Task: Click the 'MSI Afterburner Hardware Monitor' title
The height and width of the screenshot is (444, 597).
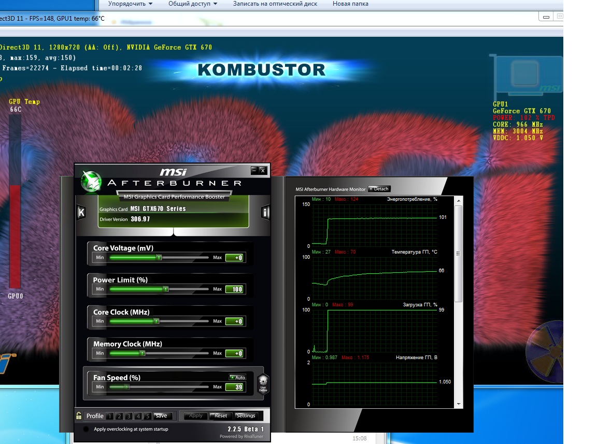Action: click(331, 189)
